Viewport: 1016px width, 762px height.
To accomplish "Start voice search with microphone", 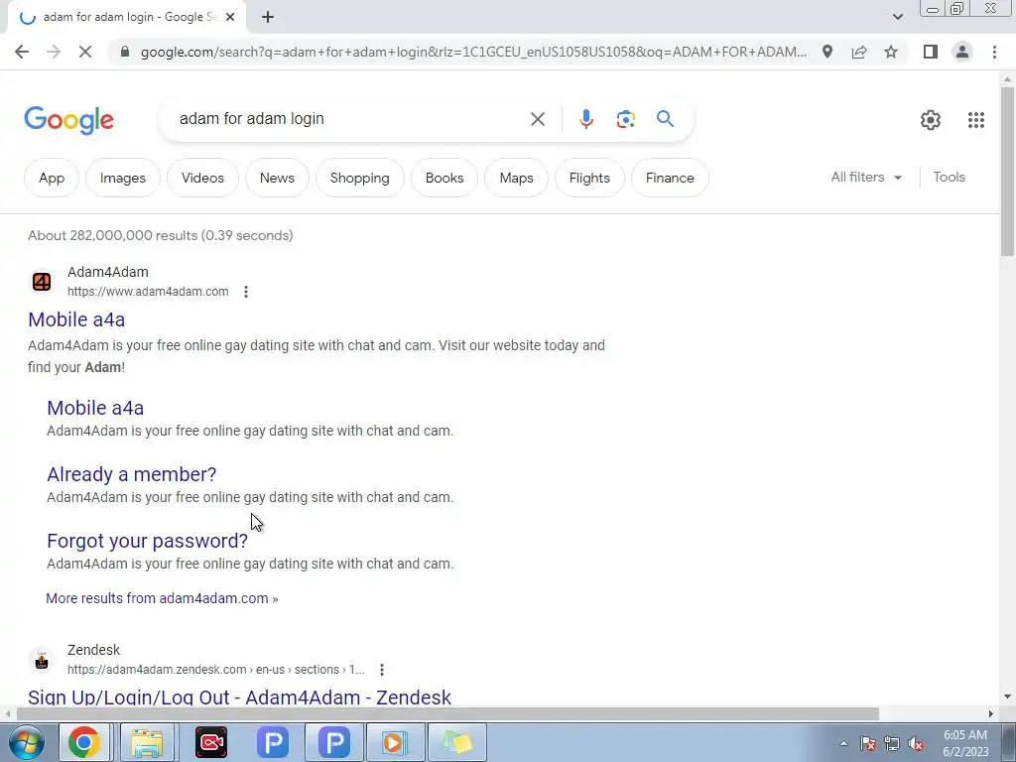I will tap(585, 119).
